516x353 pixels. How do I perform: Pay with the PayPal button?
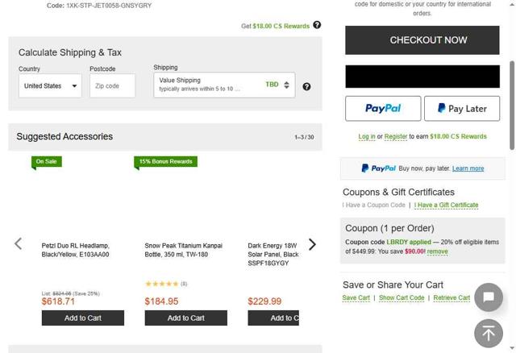pyautogui.click(x=383, y=109)
